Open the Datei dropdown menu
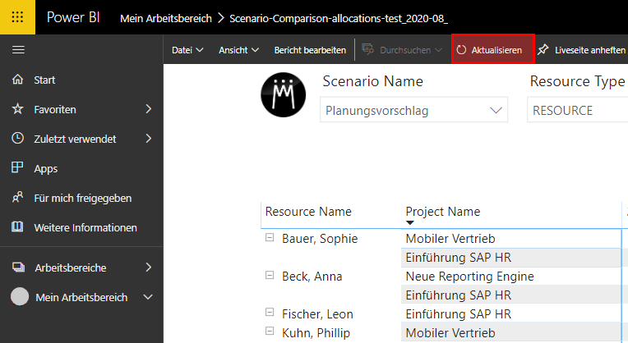 [187, 50]
